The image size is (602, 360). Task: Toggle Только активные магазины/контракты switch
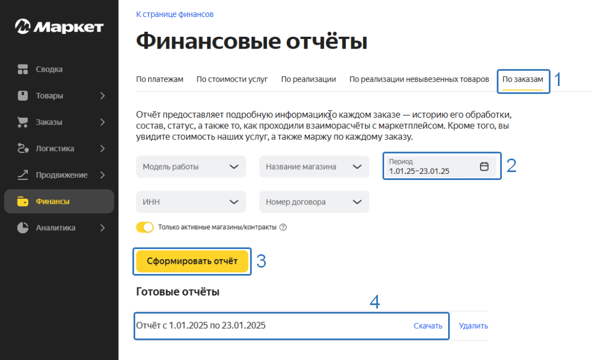pyautogui.click(x=145, y=228)
